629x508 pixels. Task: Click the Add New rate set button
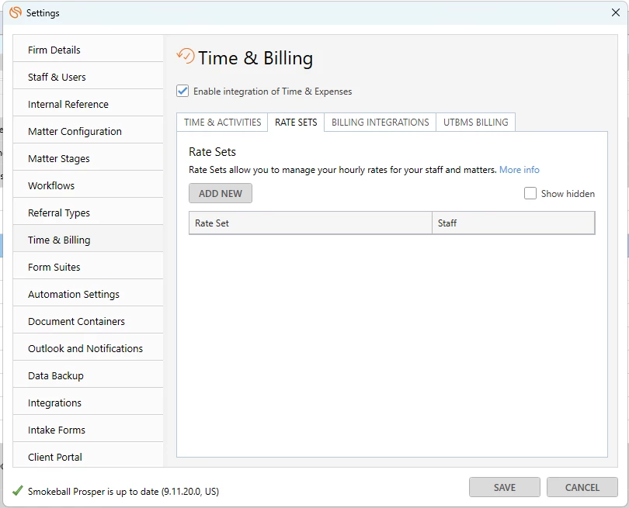coord(221,193)
